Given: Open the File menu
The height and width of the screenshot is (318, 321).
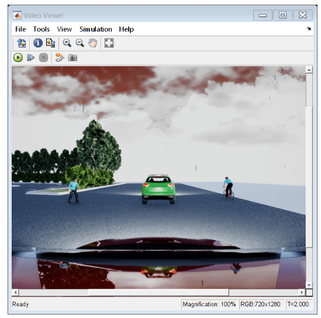Looking at the screenshot, I should tap(20, 29).
